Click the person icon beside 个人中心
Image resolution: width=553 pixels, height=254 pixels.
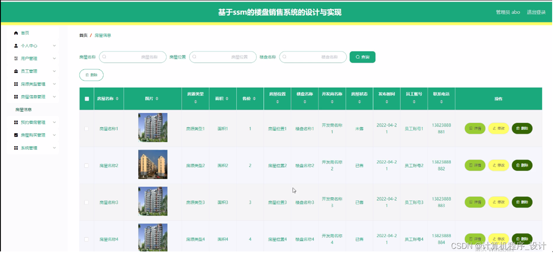click(16, 46)
